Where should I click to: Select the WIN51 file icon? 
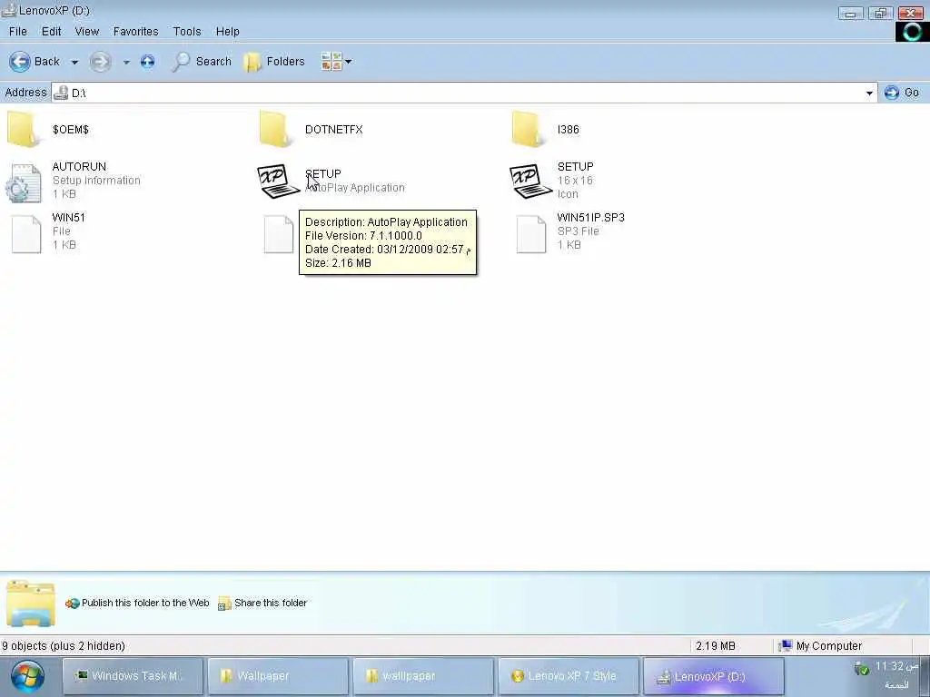[26, 234]
